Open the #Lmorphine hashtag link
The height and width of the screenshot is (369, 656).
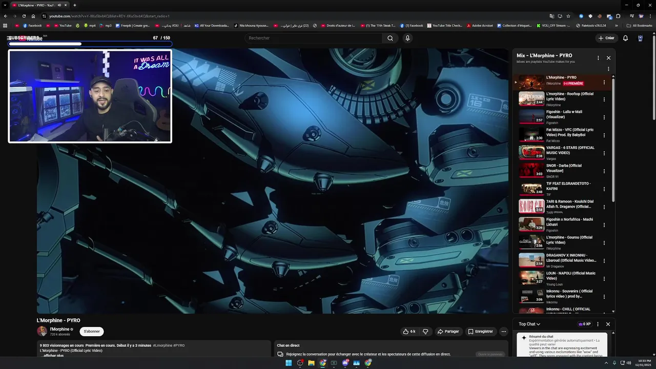click(x=162, y=345)
